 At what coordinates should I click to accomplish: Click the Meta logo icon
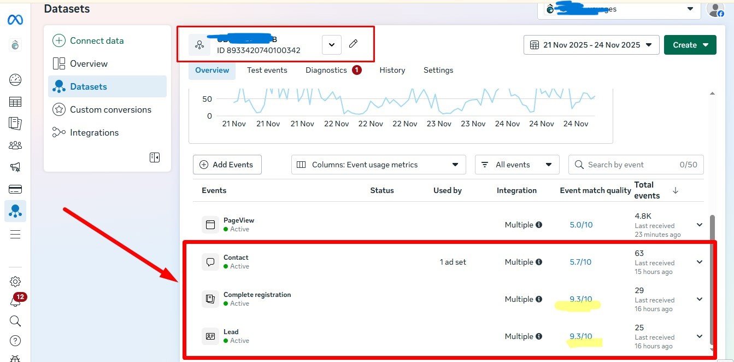coord(15,20)
